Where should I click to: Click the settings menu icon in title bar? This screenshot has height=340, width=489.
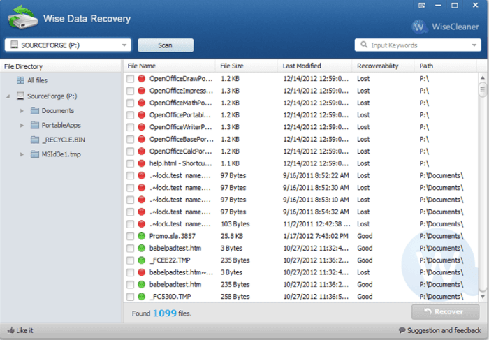tap(421, 6)
